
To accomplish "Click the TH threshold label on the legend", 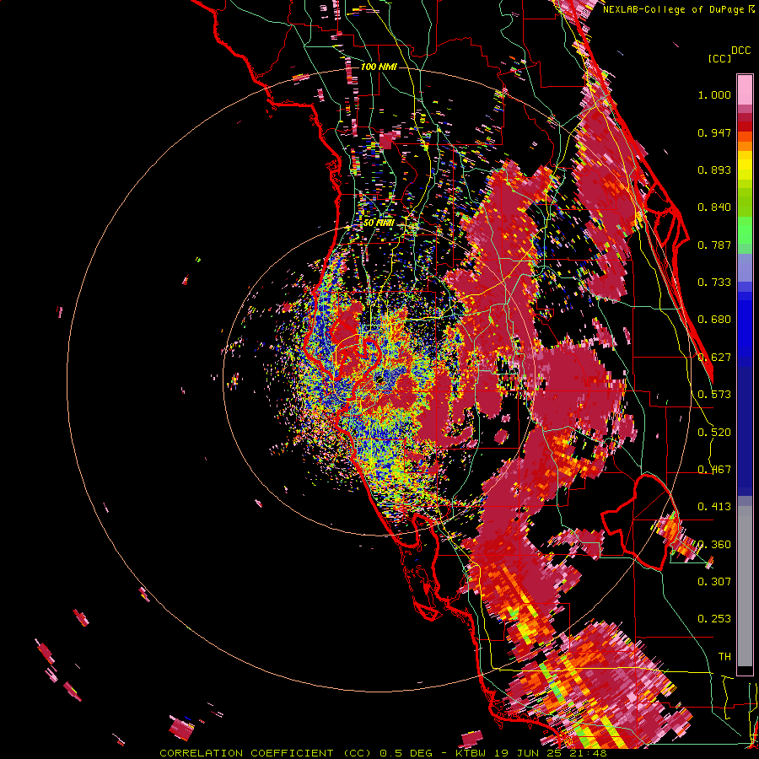I will point(724,657).
